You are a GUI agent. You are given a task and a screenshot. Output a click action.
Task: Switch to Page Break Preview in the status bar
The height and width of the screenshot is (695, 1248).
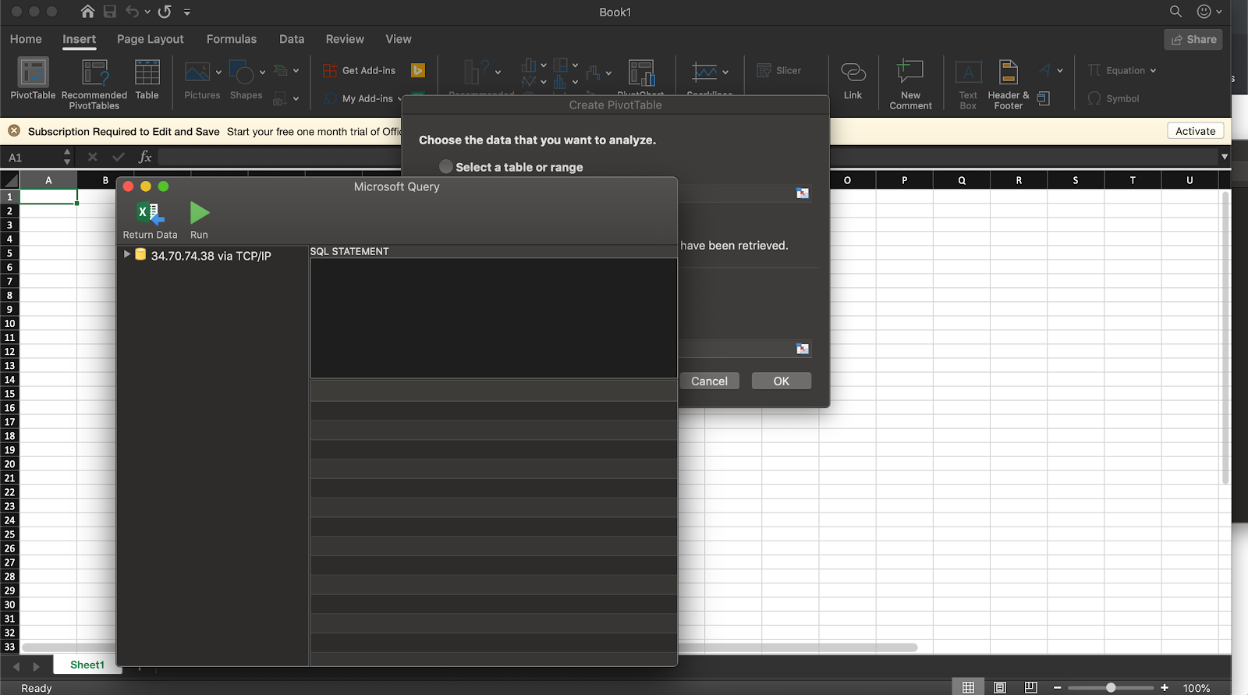pos(1030,687)
